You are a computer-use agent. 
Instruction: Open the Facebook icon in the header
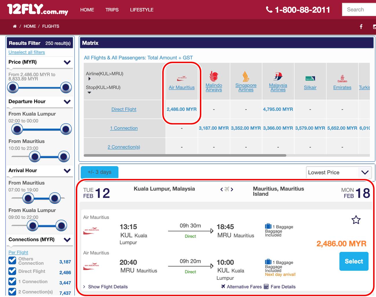361,27
